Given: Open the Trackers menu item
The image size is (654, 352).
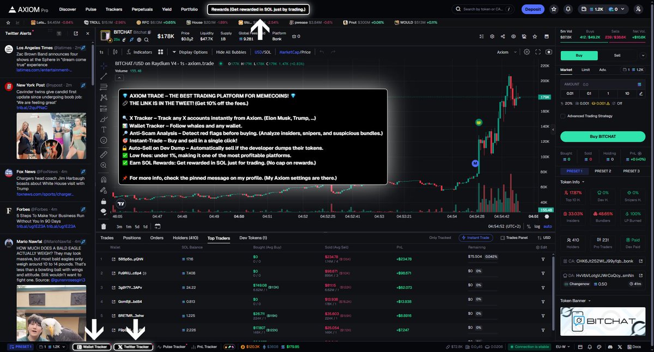Looking at the screenshot, I should pyautogui.click(x=114, y=9).
